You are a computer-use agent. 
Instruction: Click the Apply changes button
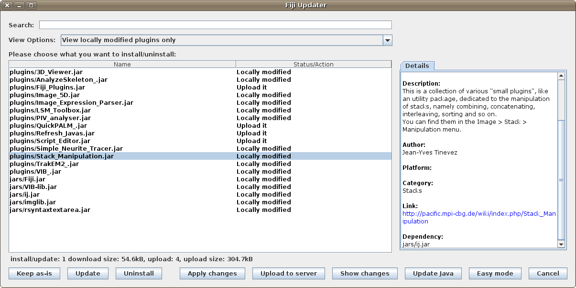tap(212, 274)
